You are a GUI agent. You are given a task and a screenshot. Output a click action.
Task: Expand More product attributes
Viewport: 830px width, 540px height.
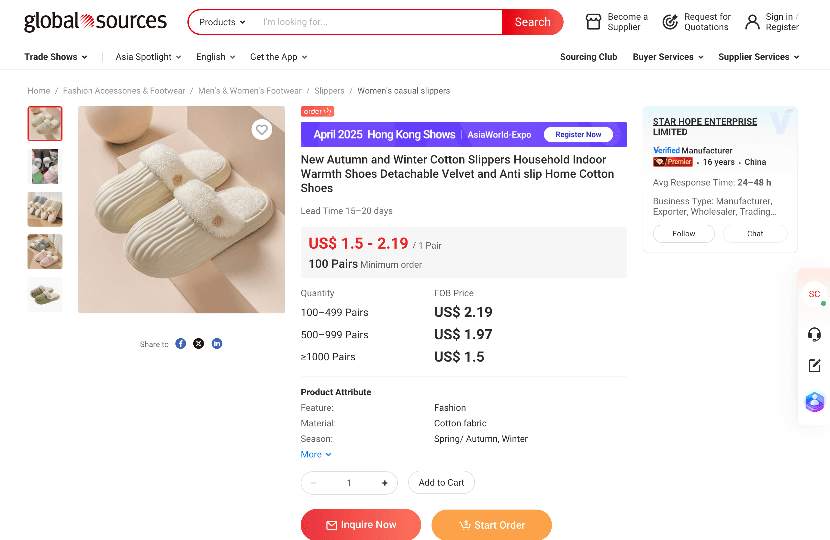(x=316, y=454)
